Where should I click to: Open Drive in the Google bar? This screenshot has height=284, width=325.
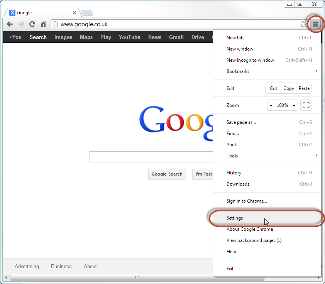pos(198,37)
